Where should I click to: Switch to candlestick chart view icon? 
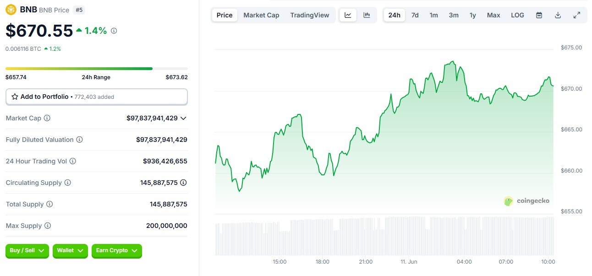pos(367,15)
